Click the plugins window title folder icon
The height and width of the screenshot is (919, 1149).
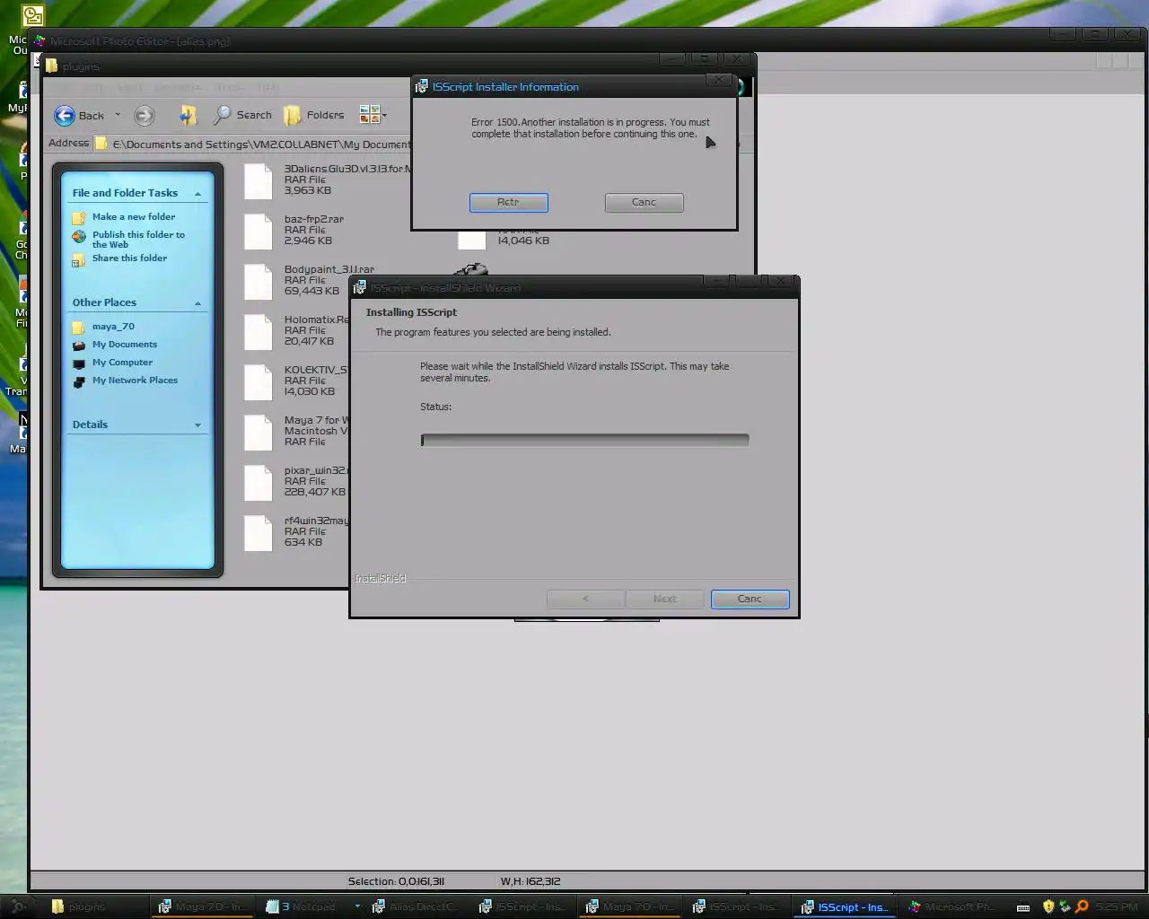pyautogui.click(x=52, y=66)
